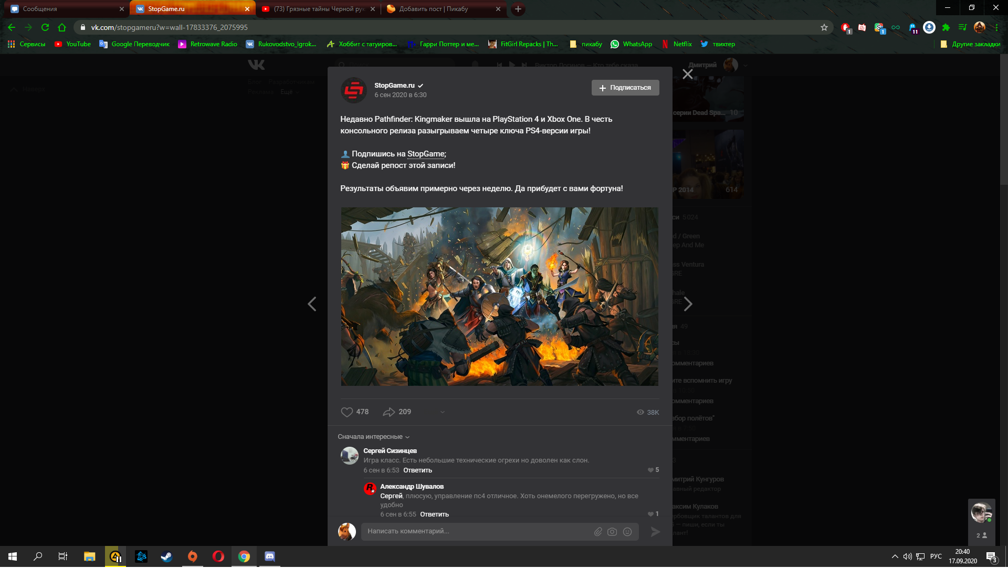This screenshot has width=1008, height=568.
Task: Reply to Сергей Сизинцев comment with Ответить
Action: click(417, 471)
